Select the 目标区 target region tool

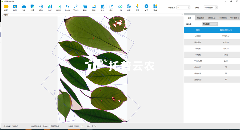click(x=58, y=7)
